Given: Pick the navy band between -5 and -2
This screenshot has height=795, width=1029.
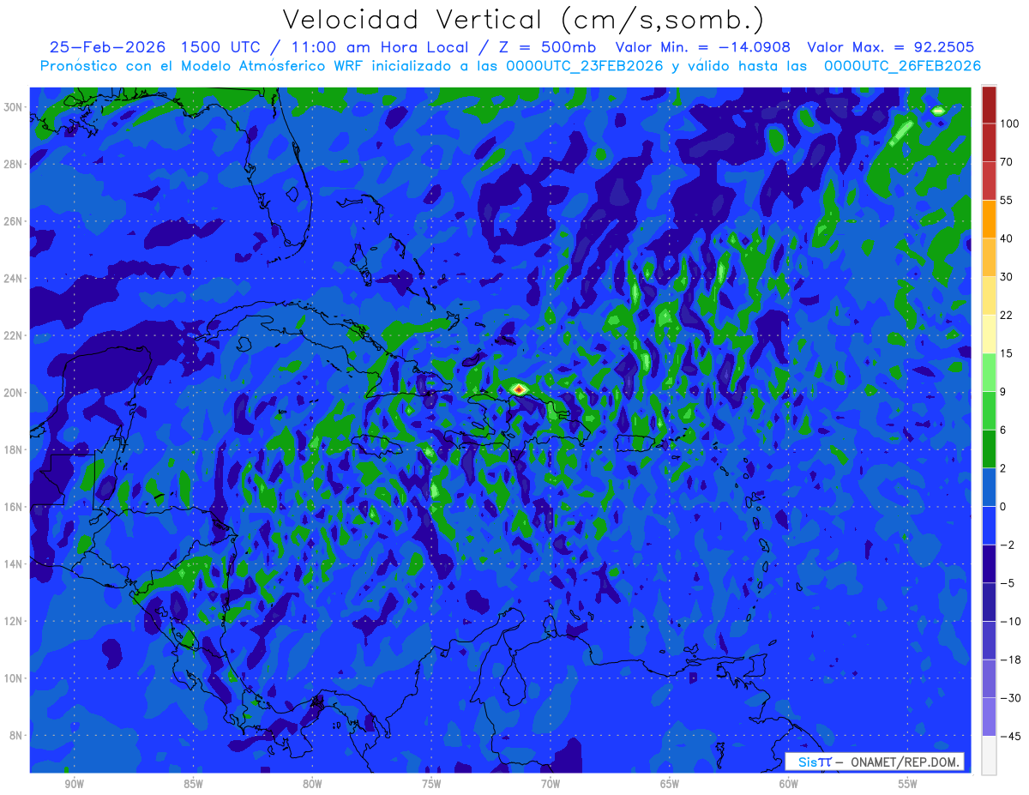Looking at the screenshot, I should 989,564.
